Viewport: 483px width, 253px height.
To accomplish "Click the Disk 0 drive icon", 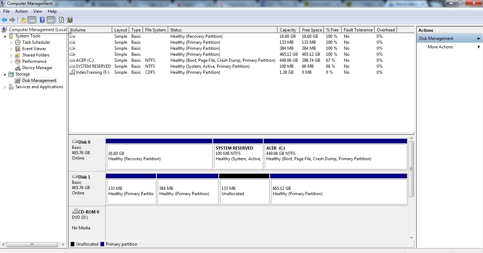I will click(75, 142).
